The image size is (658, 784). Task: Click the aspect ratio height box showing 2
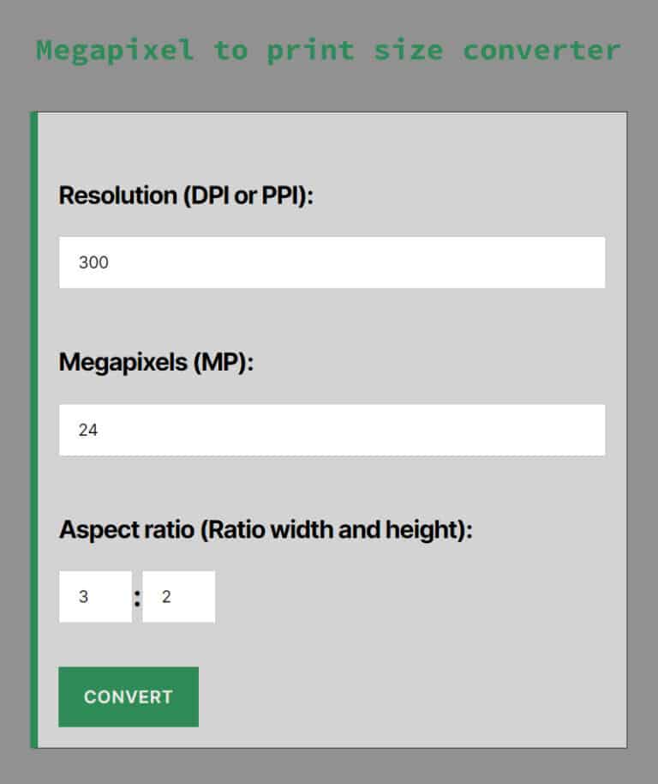coord(178,595)
